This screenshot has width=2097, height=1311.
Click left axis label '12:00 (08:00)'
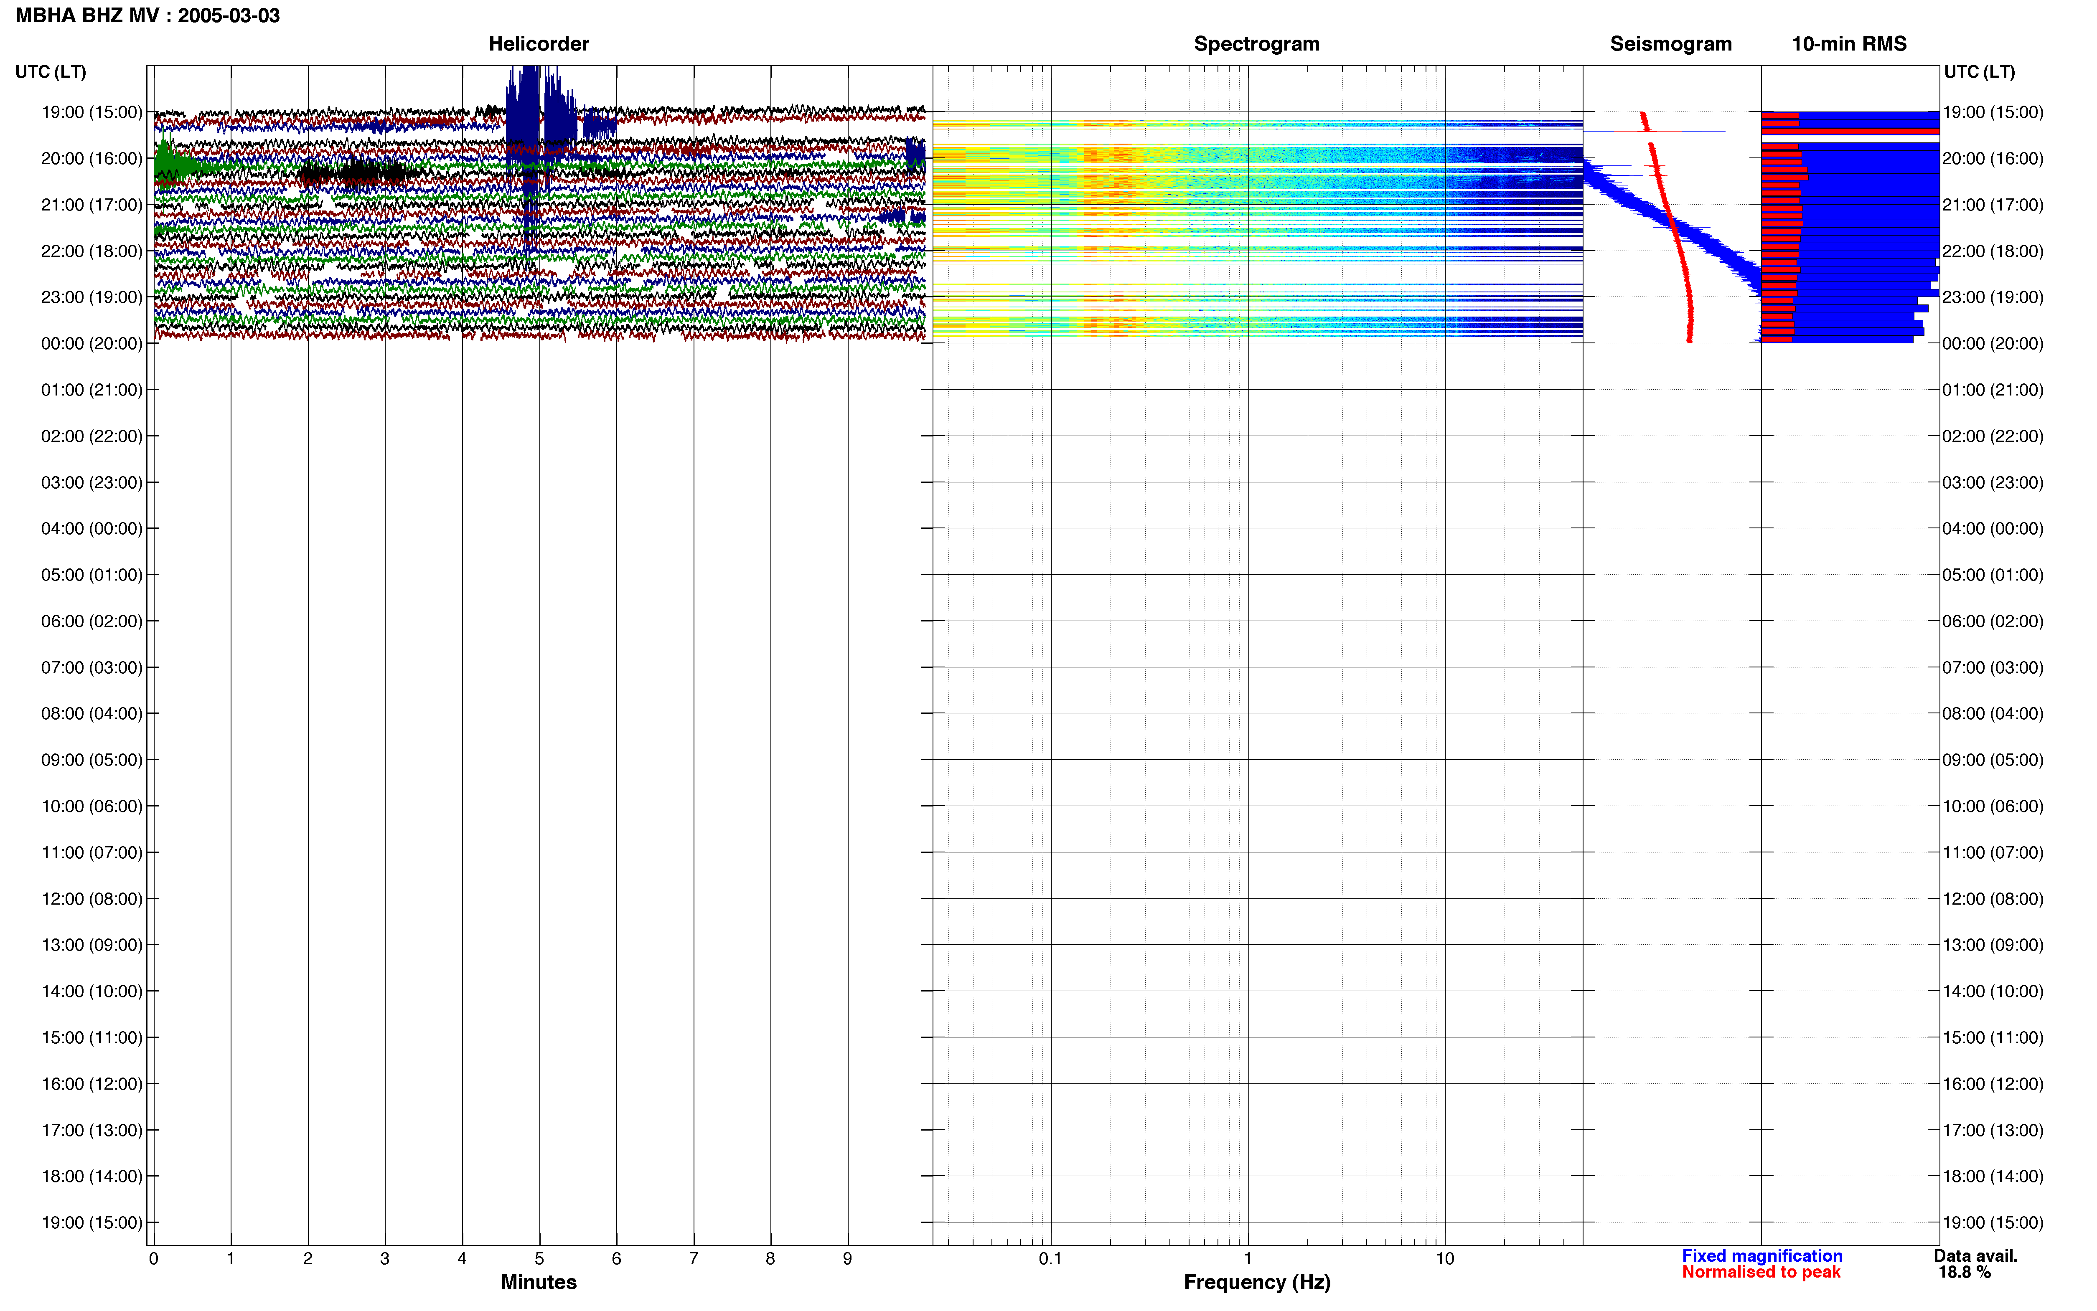pyautogui.click(x=92, y=898)
